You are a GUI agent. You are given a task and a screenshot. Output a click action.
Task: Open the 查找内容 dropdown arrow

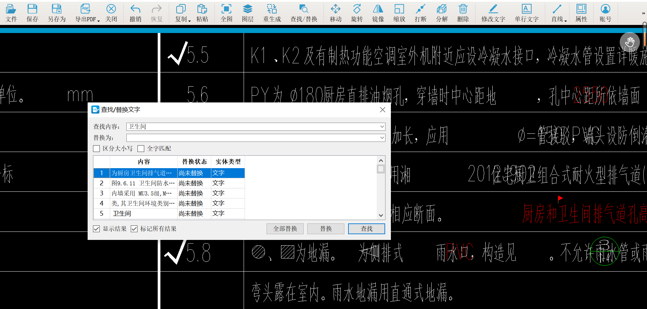382,127
